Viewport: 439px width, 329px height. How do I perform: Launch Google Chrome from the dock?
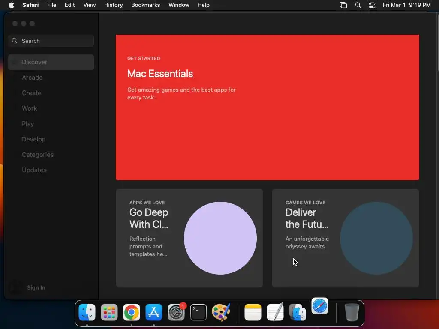coord(132,312)
